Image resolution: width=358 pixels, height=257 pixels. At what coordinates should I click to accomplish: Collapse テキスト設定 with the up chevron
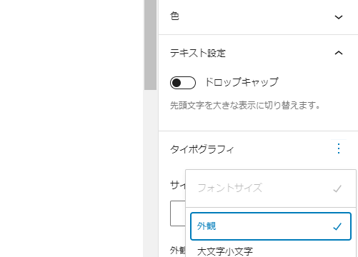(339, 53)
